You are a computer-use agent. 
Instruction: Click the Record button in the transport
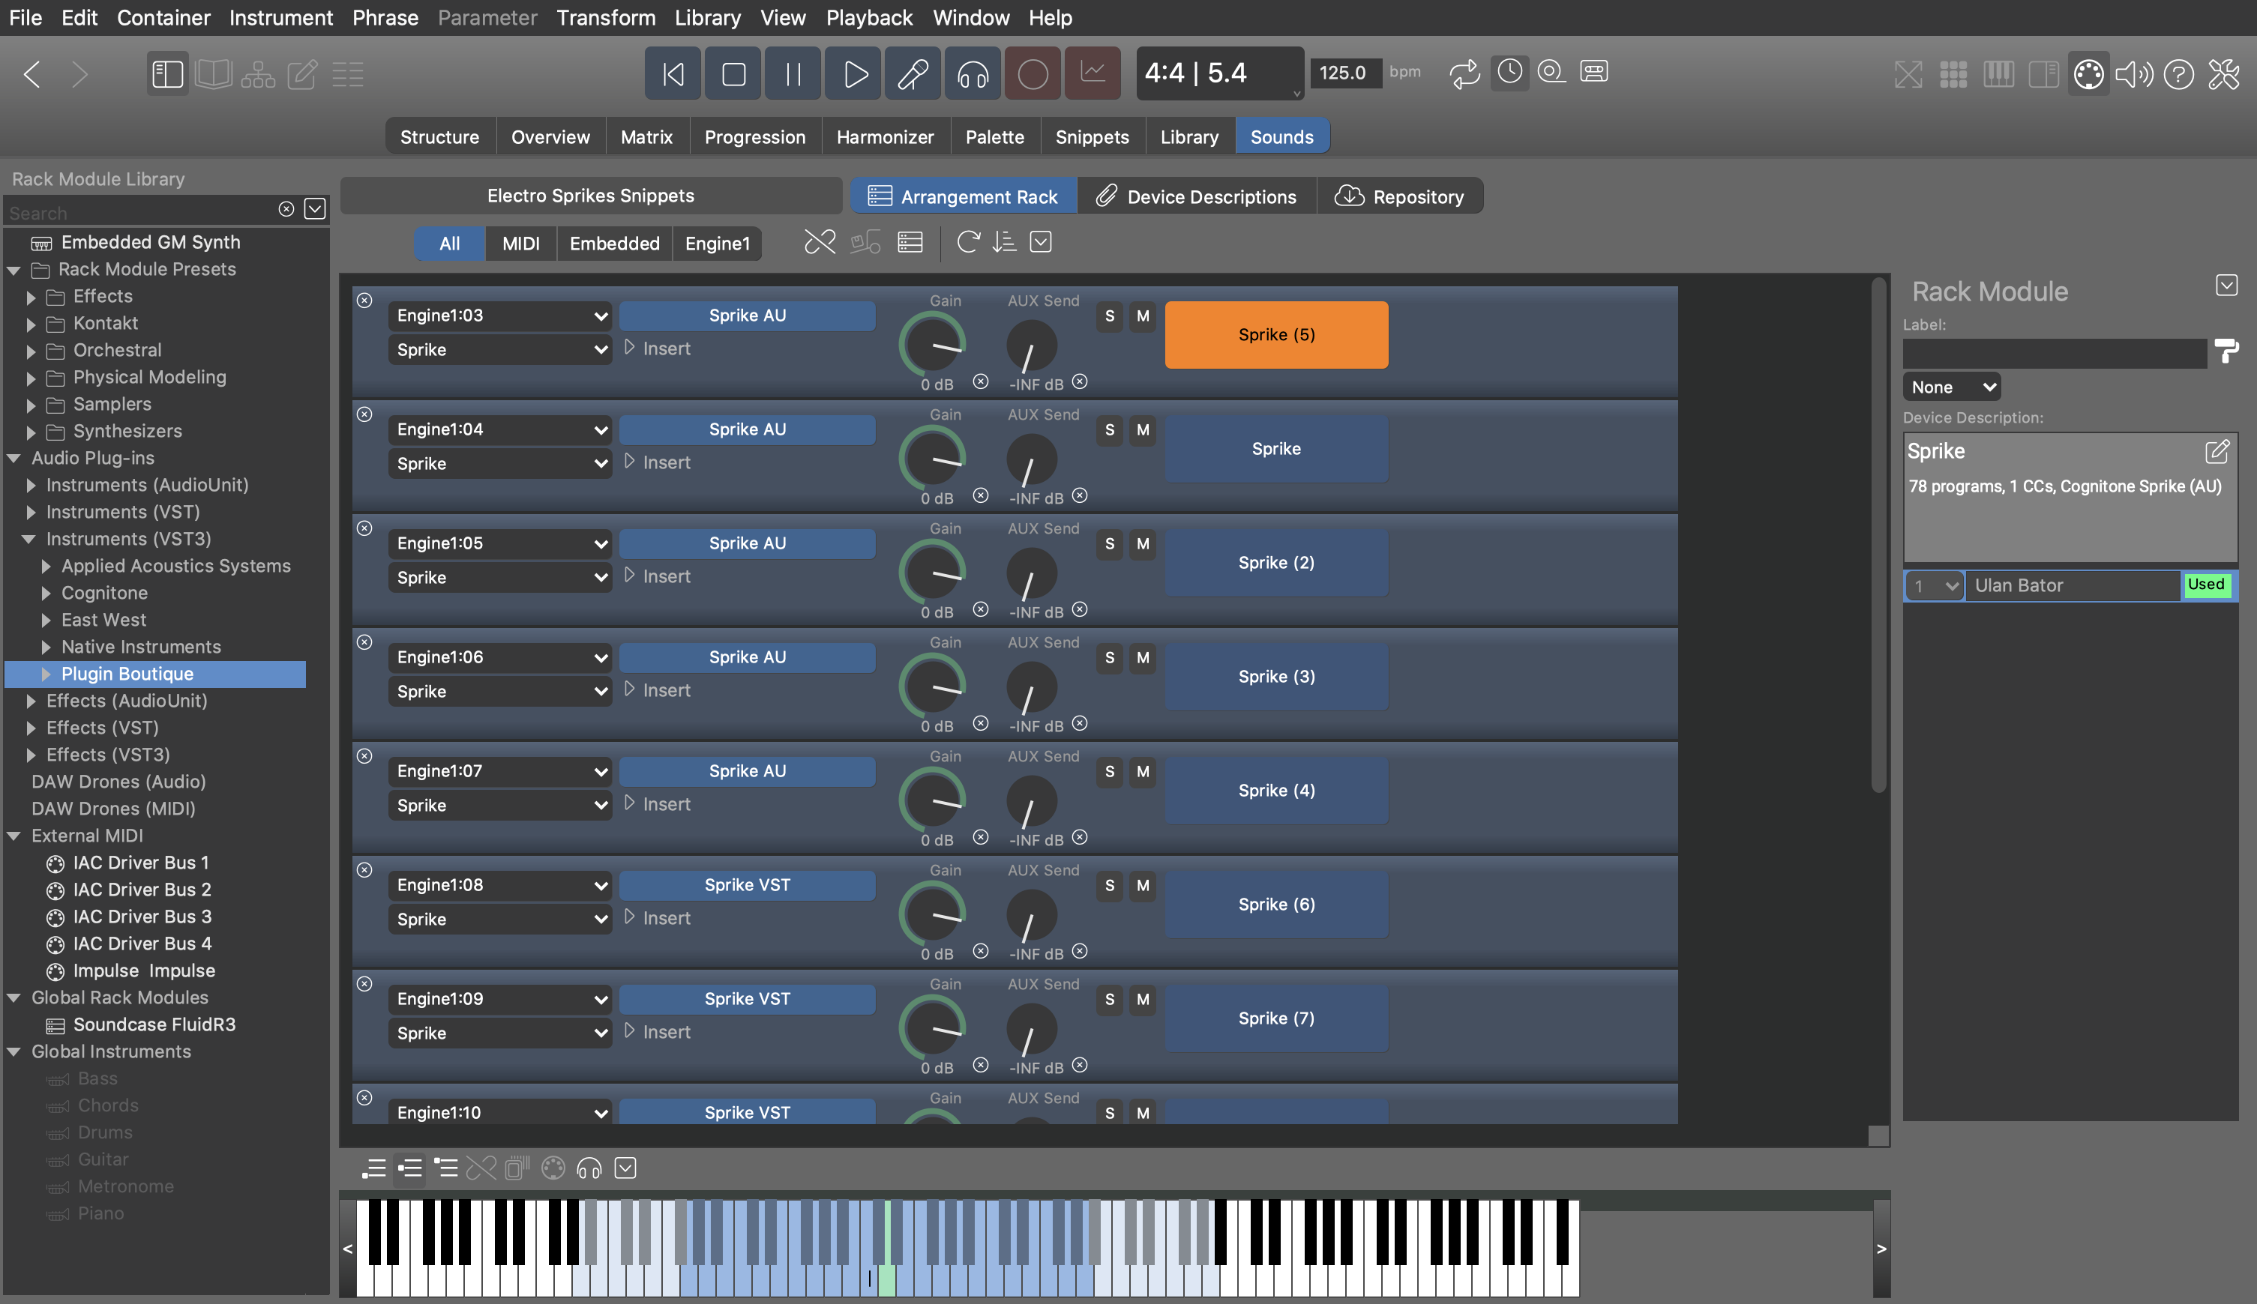(x=1032, y=73)
